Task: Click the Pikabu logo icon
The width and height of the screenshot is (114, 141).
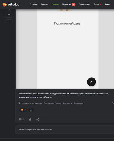Action: pyautogui.click(x=5, y=5)
